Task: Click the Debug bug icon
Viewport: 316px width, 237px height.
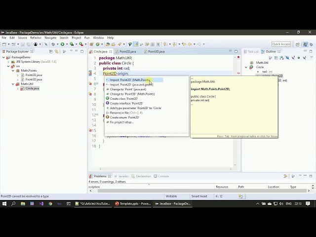Action: pyautogui.click(x=53, y=44)
